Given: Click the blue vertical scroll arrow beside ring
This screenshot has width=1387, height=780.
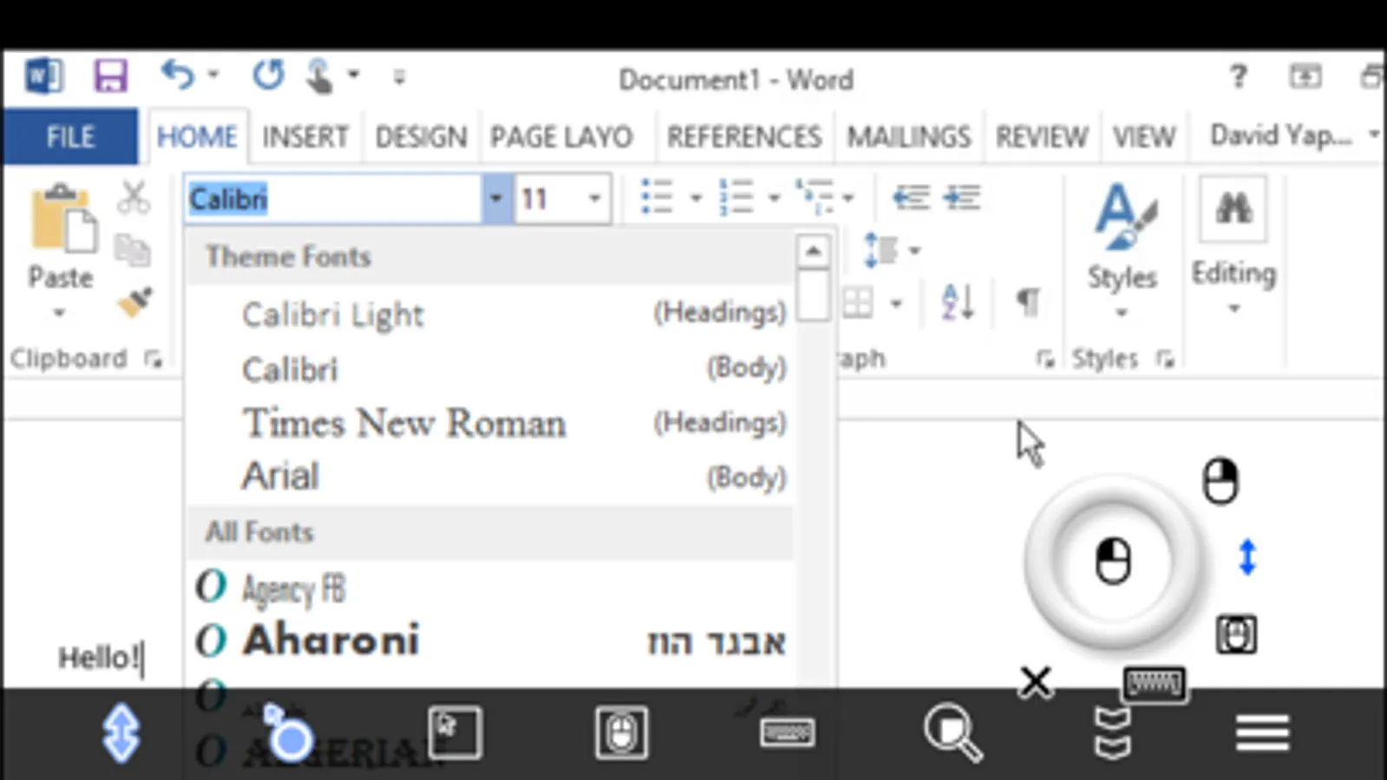Looking at the screenshot, I should [1247, 557].
